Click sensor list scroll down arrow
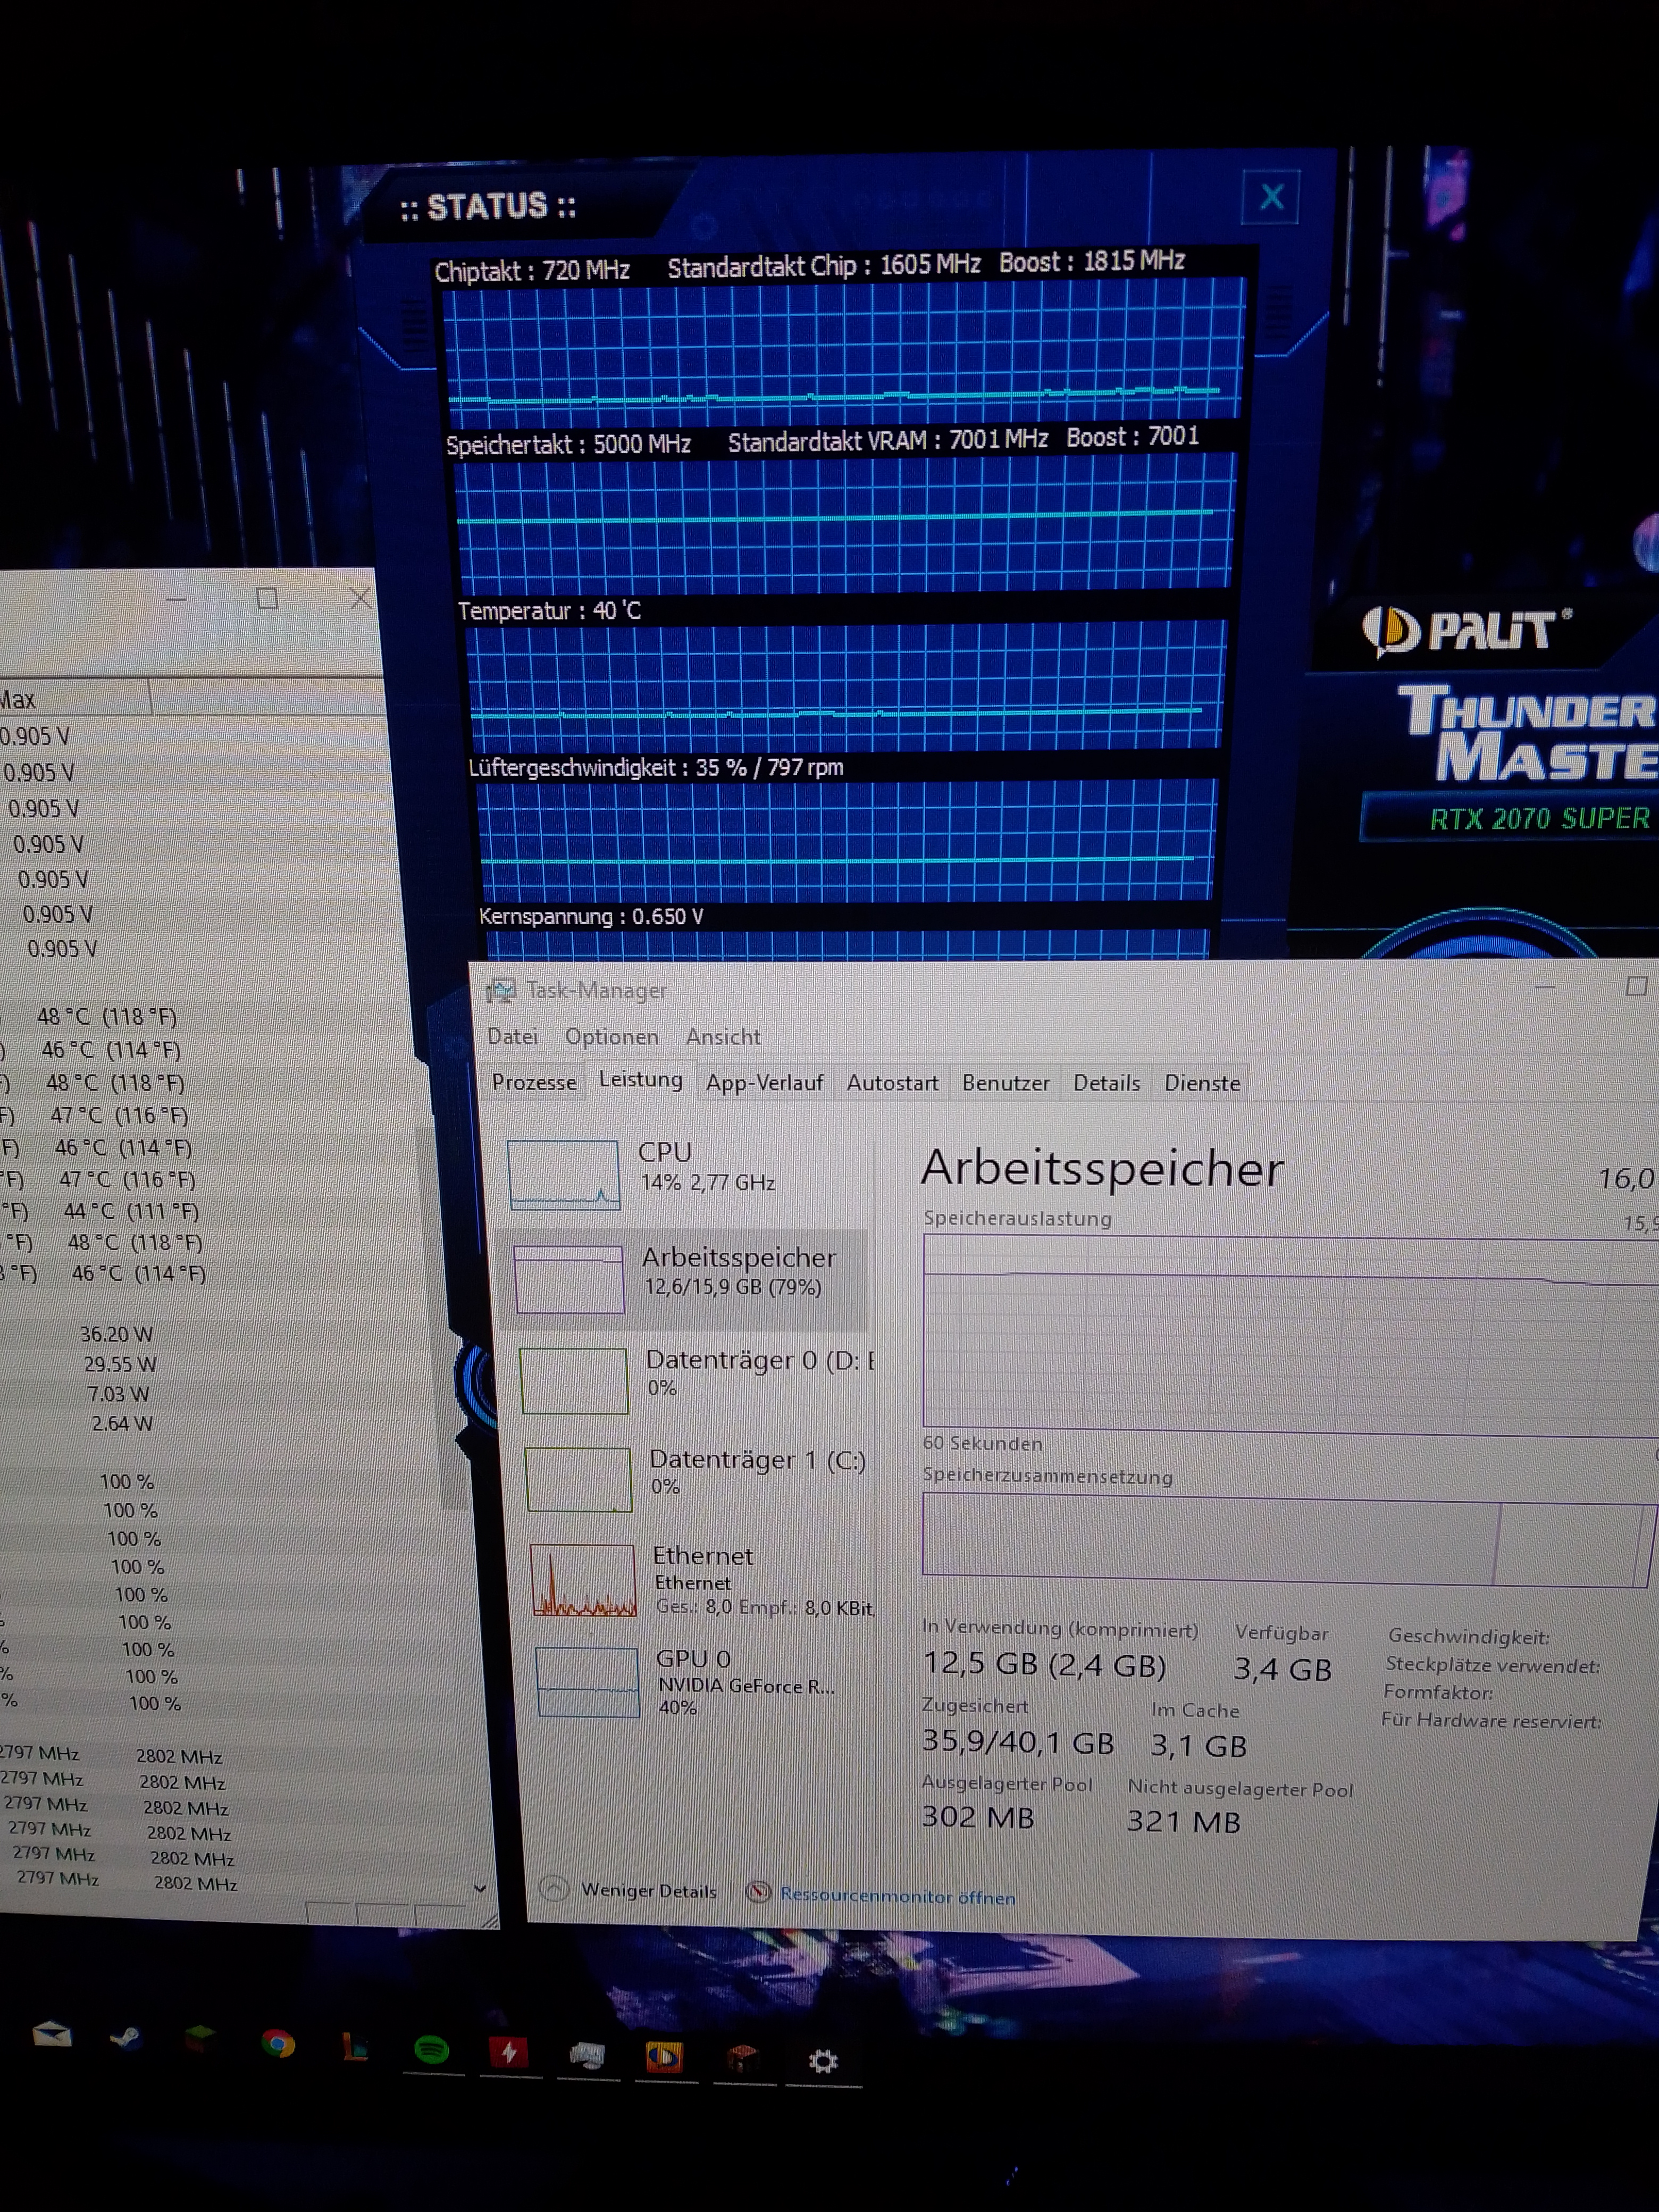Screen dimensions: 1659x2212 [480, 1888]
